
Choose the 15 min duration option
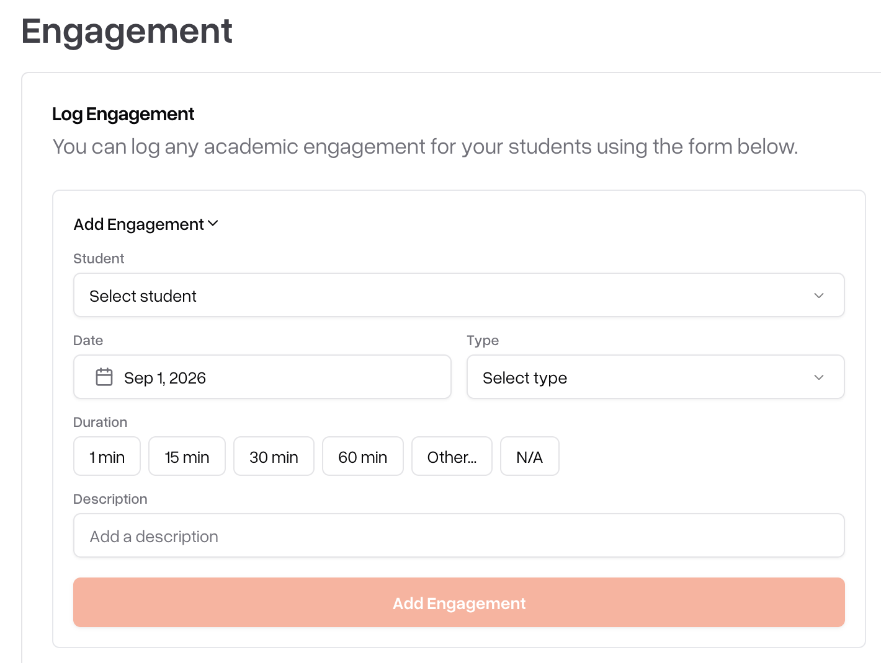187,456
